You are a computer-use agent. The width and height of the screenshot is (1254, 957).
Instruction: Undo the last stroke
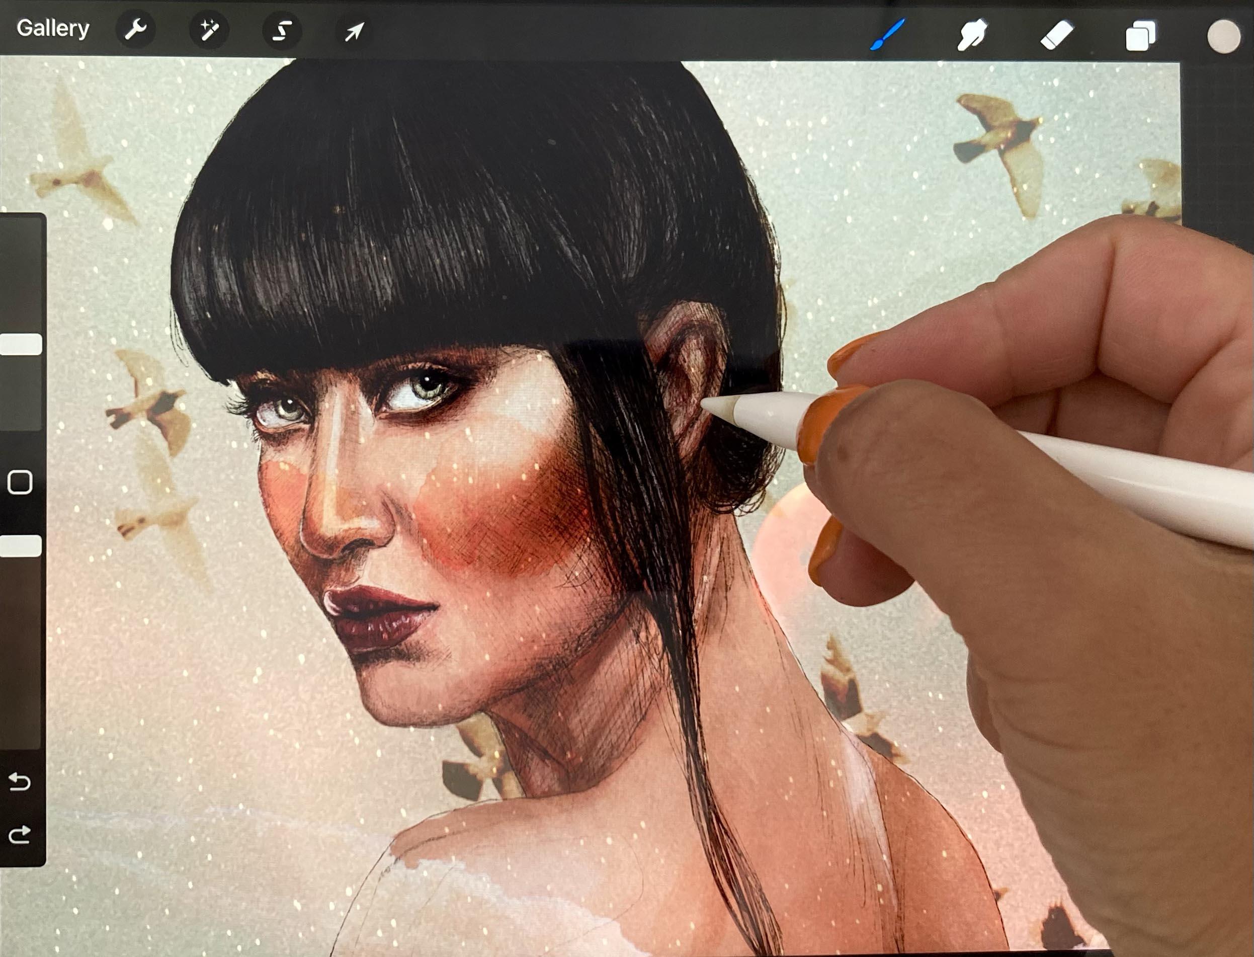[x=19, y=781]
